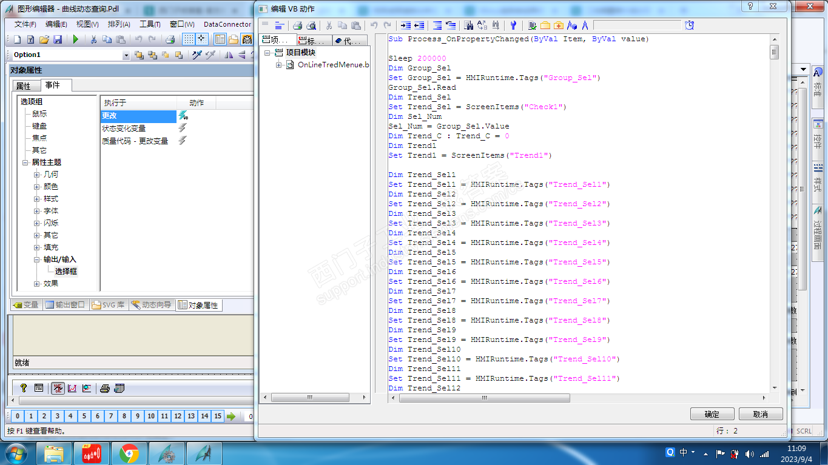Screen dimensions: 828x465
Task: Expand the OnLineTredMenue module node
Action: [278, 65]
